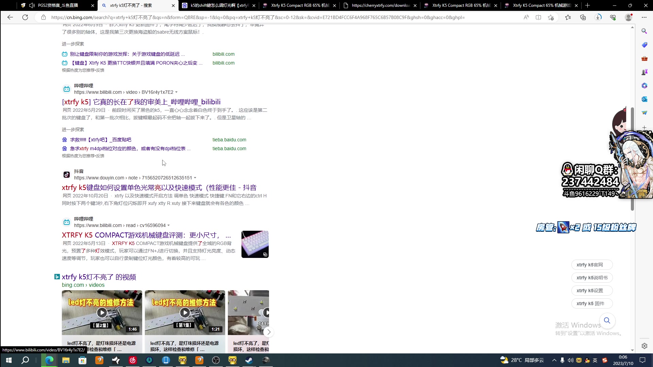Play the 第1集 led灯不亮 video
This screenshot has height=367, width=653.
pyautogui.click(x=185, y=313)
